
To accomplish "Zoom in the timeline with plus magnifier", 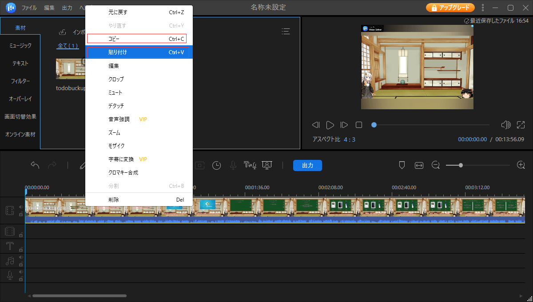I will 521,165.
